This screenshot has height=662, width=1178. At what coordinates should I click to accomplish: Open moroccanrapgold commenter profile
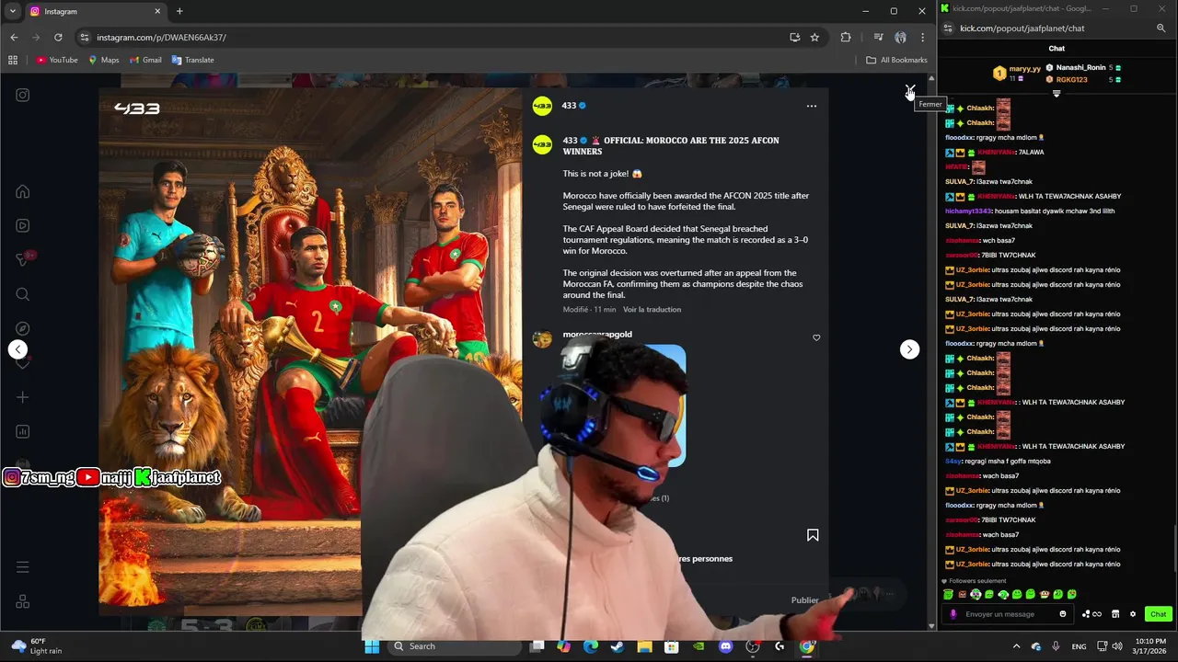pos(597,335)
